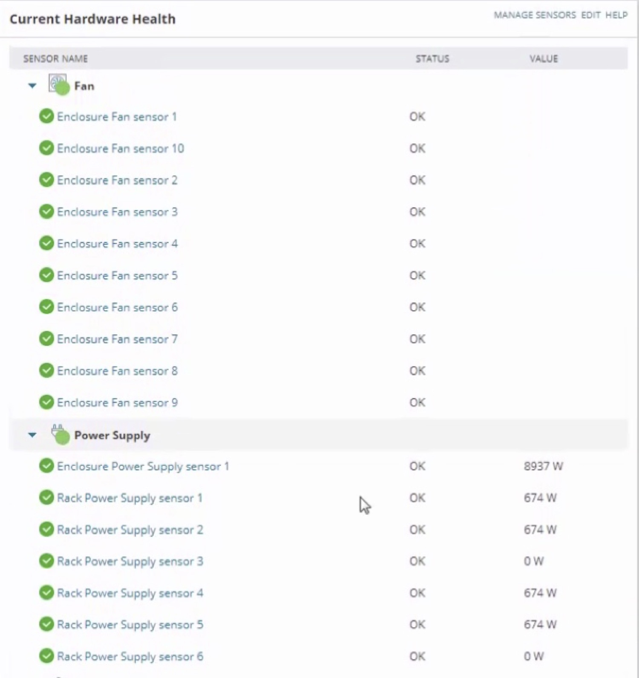The width and height of the screenshot is (639, 678).
Task: Open Manage Sensors
Action: pos(534,15)
